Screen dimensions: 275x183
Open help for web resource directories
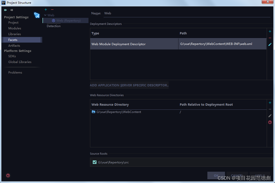pyautogui.click(x=270, y=122)
